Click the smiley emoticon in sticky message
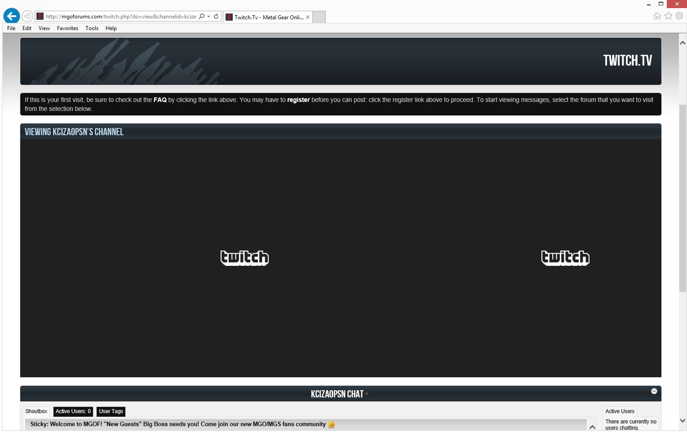Screen dimensions: 687x432 [331, 424]
